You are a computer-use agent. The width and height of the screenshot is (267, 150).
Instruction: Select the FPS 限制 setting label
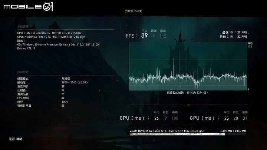(23, 98)
